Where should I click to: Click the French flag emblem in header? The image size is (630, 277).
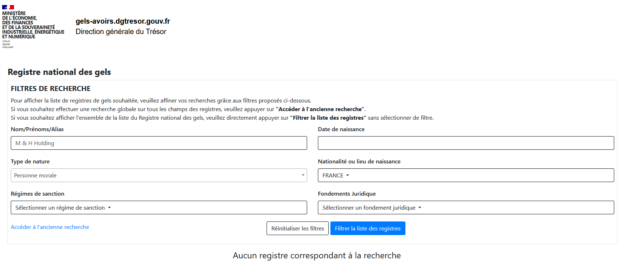(x=8, y=7)
